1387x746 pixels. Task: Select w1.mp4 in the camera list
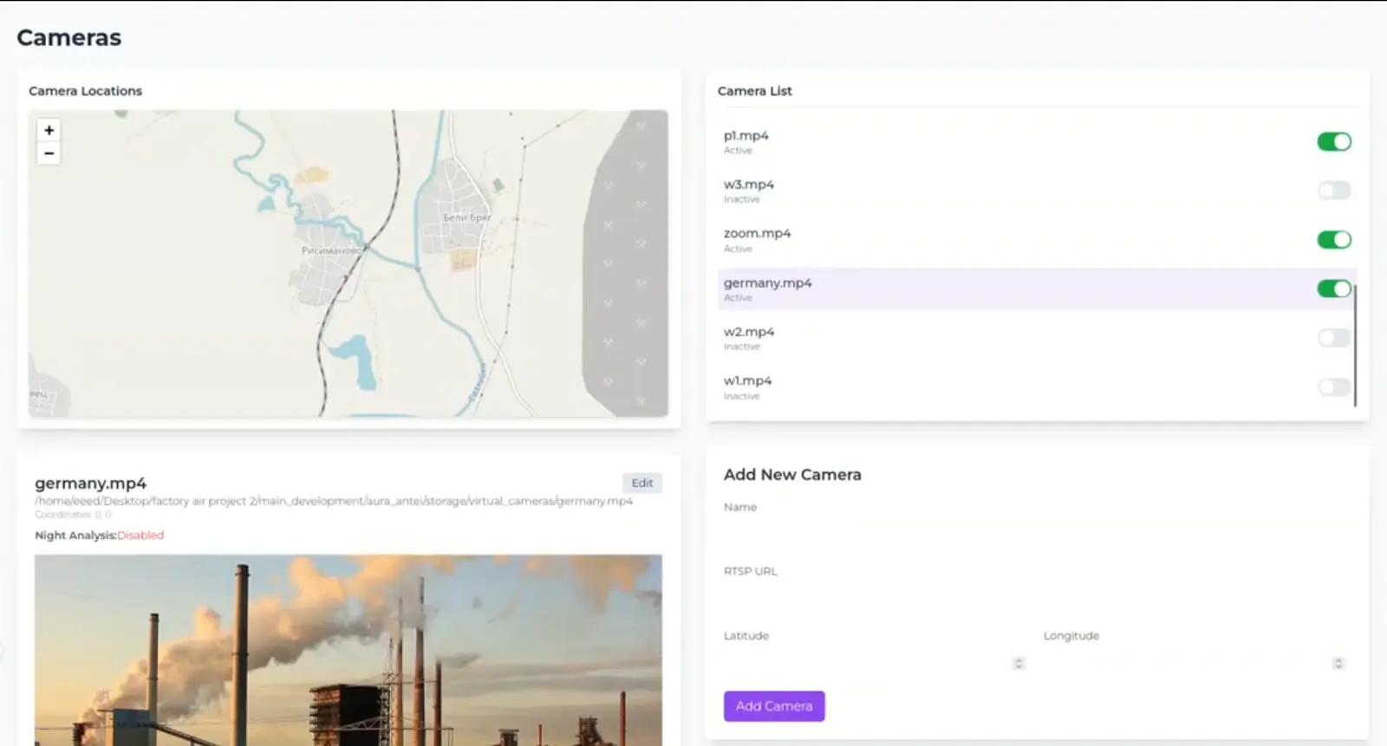1037,387
